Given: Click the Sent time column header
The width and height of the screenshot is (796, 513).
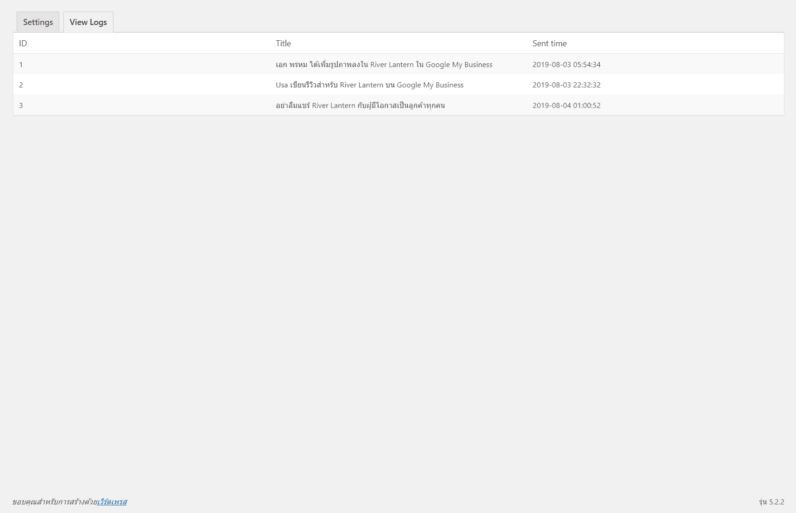Looking at the screenshot, I should (549, 43).
